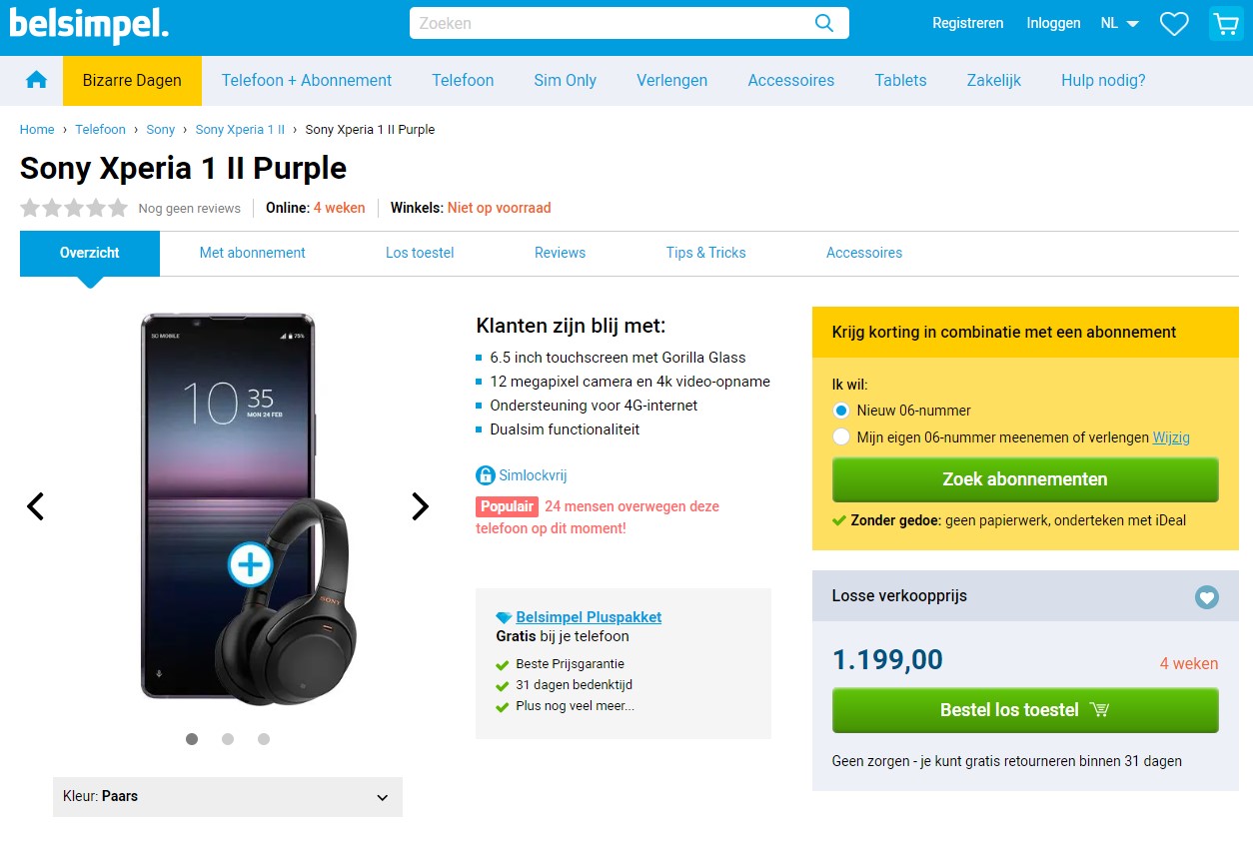This screenshot has width=1253, height=846.
Task: Click the search magnifier icon
Action: tap(824, 24)
